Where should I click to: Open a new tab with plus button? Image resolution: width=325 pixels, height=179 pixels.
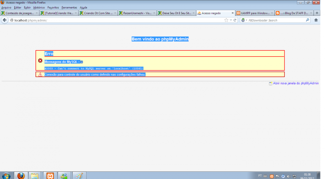pyautogui.click(x=317, y=13)
